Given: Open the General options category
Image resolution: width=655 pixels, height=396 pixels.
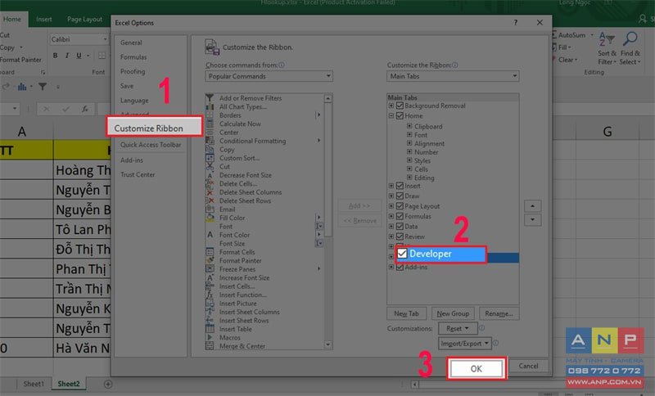Looking at the screenshot, I should click(x=131, y=43).
